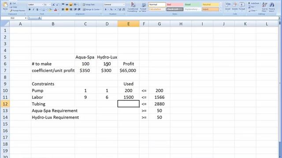Viewport: 282px width, 158px height.
Task: Click Merge & Center button
Action: pos(92,9)
